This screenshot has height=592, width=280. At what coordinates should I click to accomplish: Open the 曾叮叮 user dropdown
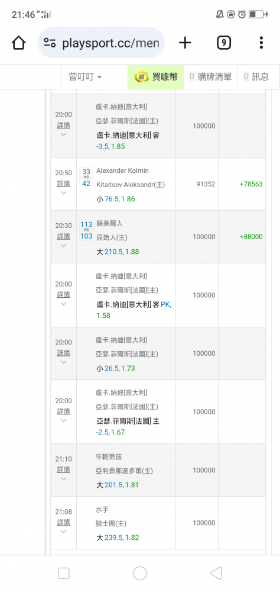85,77
